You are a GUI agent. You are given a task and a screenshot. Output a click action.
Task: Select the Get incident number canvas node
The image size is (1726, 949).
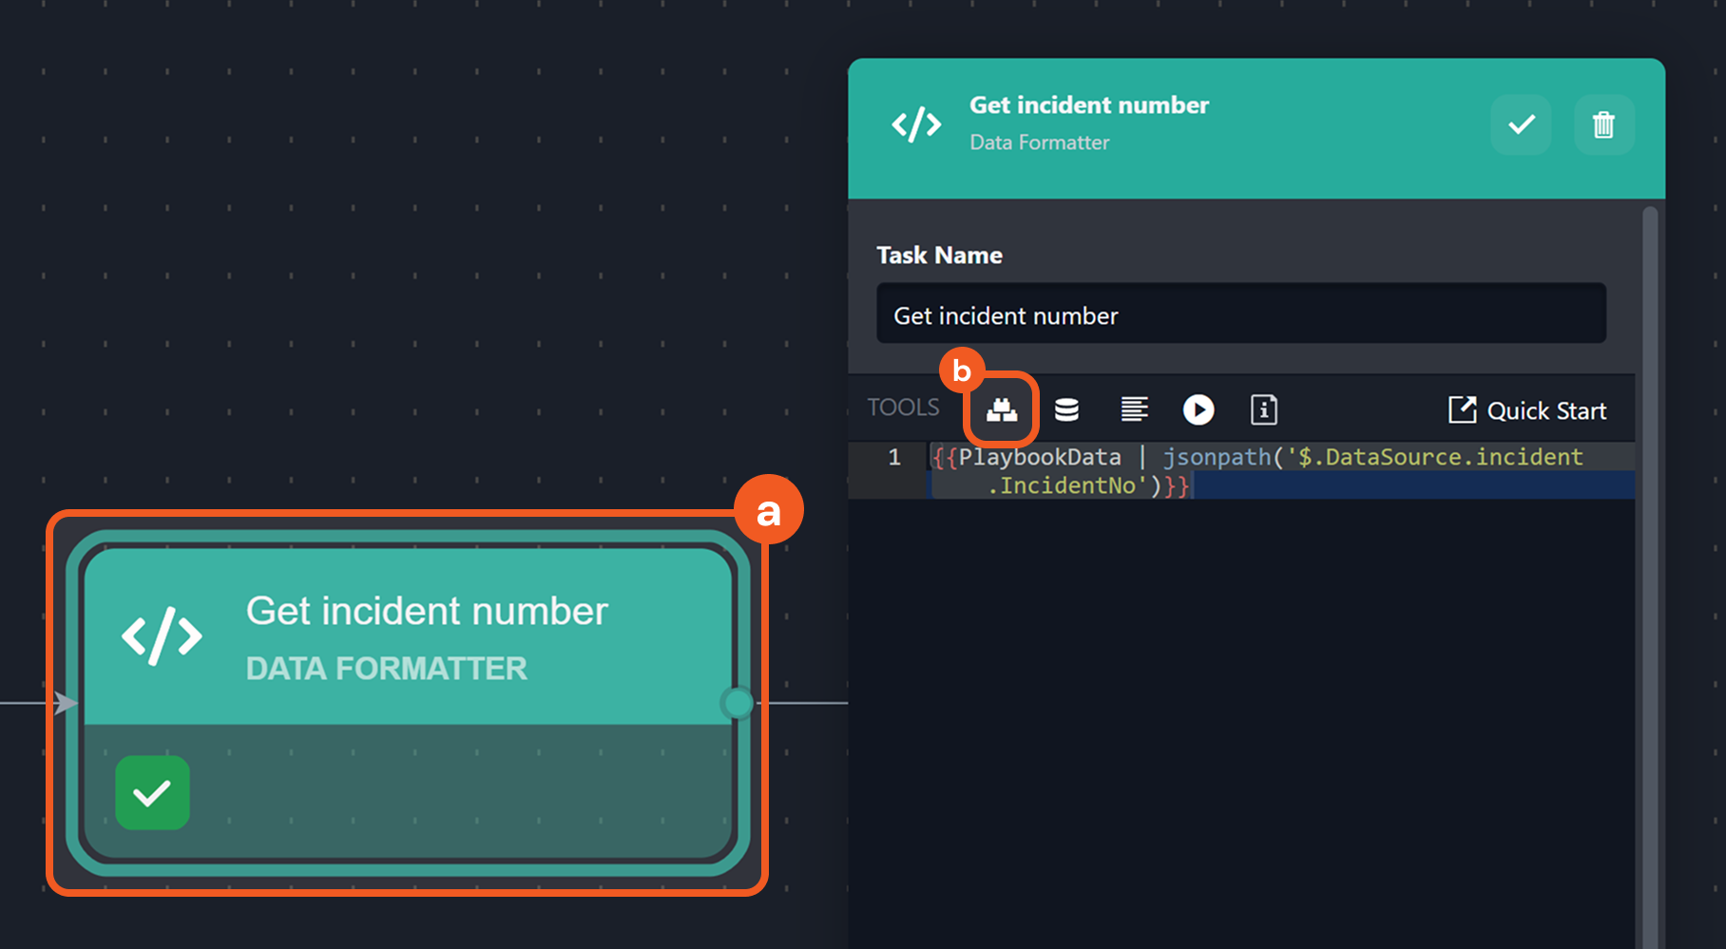point(408,703)
